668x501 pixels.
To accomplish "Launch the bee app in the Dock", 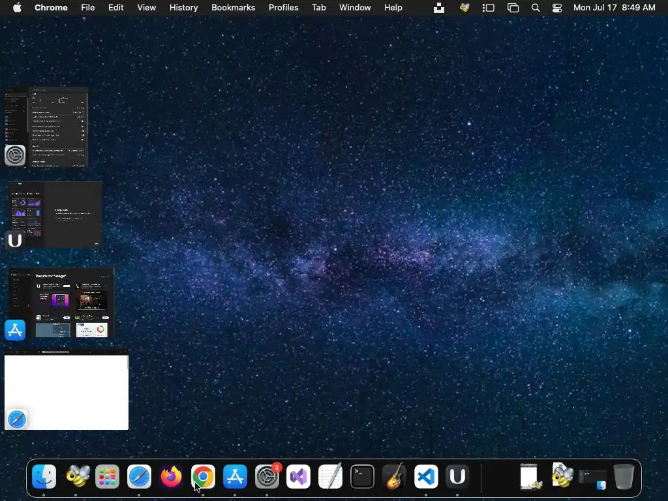I will 77,476.
